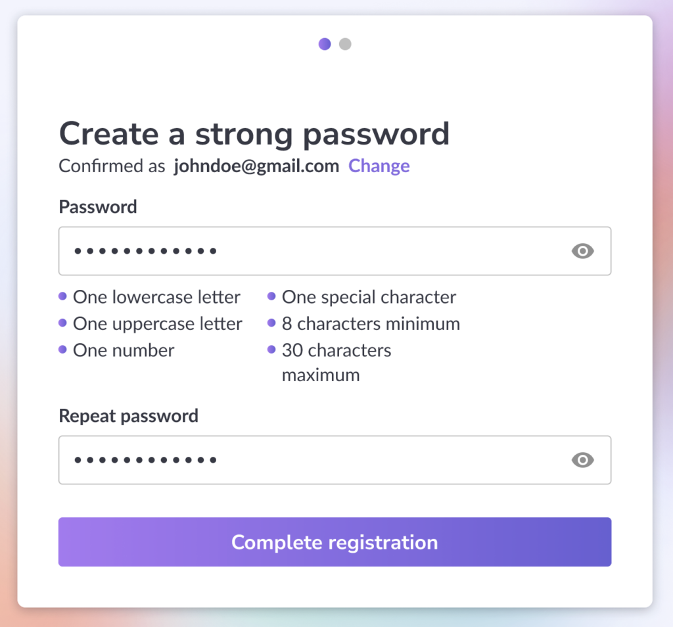
Task: Click the johndoe@gmail.com email text
Action: tap(256, 166)
